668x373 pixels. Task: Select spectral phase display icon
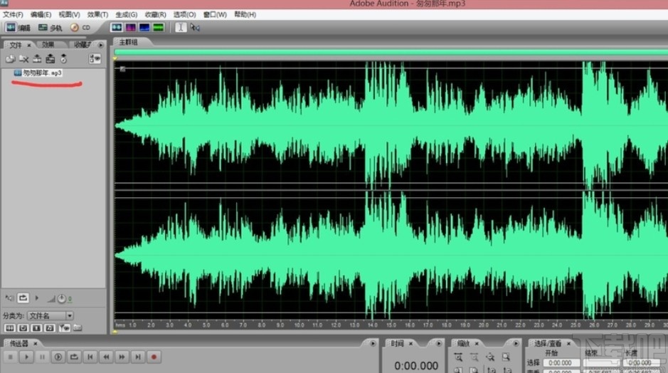coord(159,27)
